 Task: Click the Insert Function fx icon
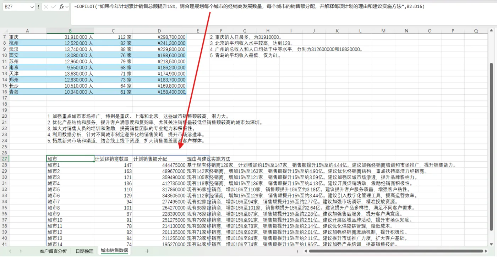click(61, 7)
